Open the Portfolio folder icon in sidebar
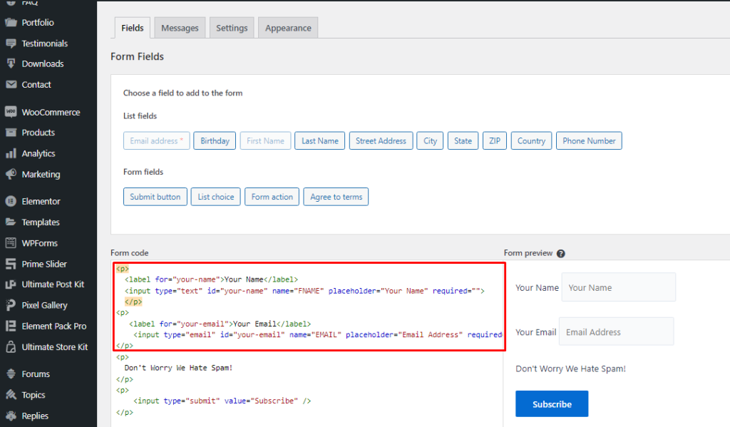This screenshot has width=730, height=427. click(x=11, y=22)
